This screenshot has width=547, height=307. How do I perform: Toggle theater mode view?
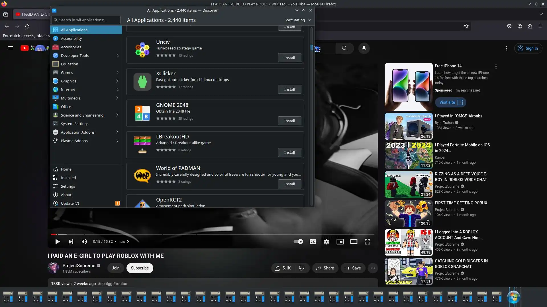[x=354, y=242]
